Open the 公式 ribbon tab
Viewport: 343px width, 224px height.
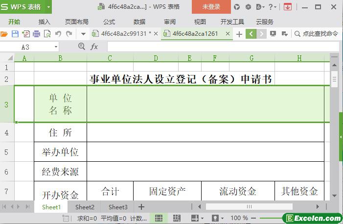[x=109, y=22]
